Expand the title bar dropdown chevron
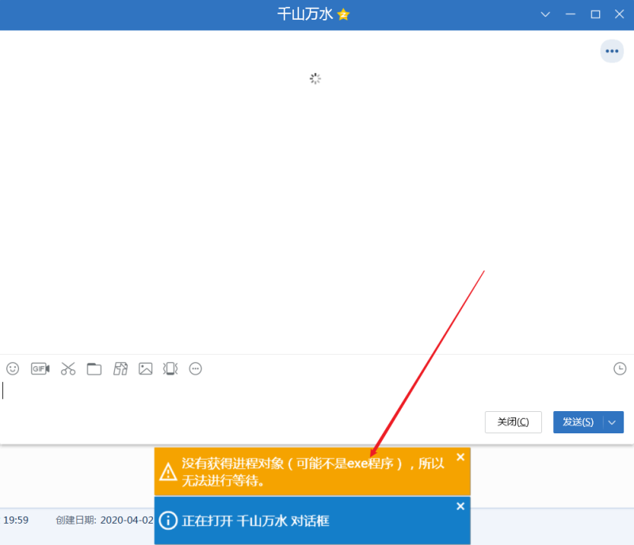 (x=545, y=14)
